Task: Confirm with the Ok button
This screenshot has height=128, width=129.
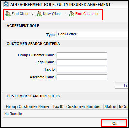Action: [x=114, y=123]
